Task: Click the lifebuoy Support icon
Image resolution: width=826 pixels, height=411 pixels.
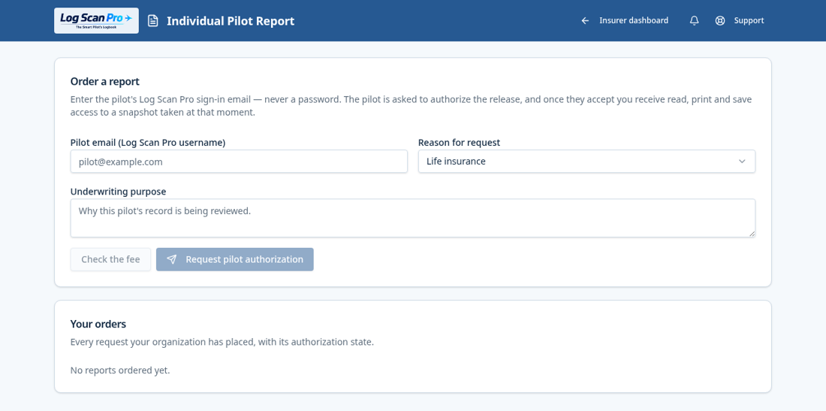Action: (x=720, y=20)
